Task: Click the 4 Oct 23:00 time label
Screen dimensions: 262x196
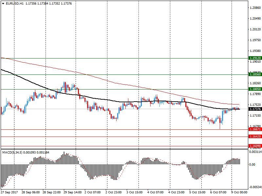Action: pos(177,192)
